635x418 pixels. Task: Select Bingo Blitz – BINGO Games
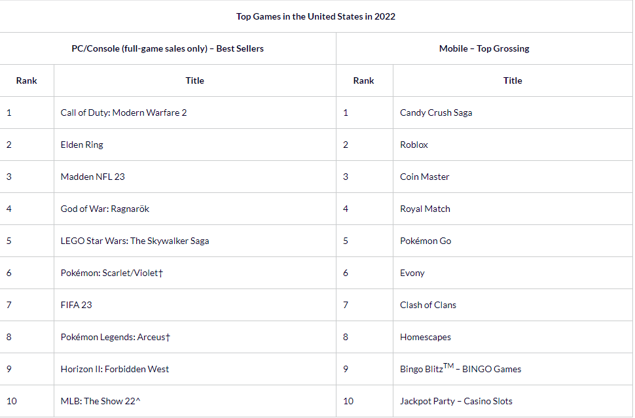pos(460,369)
